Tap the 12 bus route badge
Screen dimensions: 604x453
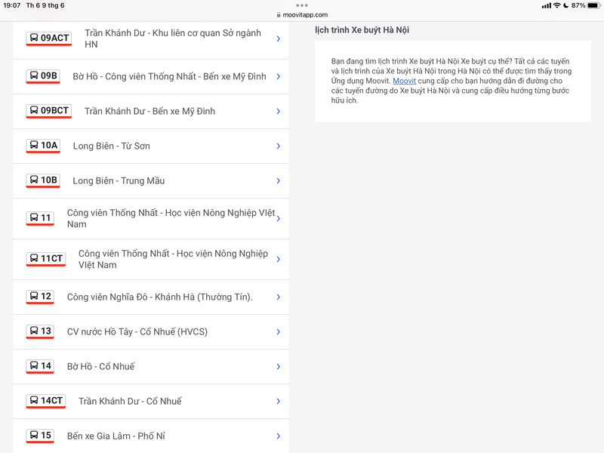(40, 296)
